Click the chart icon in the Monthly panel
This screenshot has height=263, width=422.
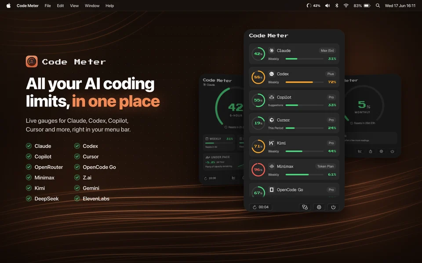(x=360, y=151)
